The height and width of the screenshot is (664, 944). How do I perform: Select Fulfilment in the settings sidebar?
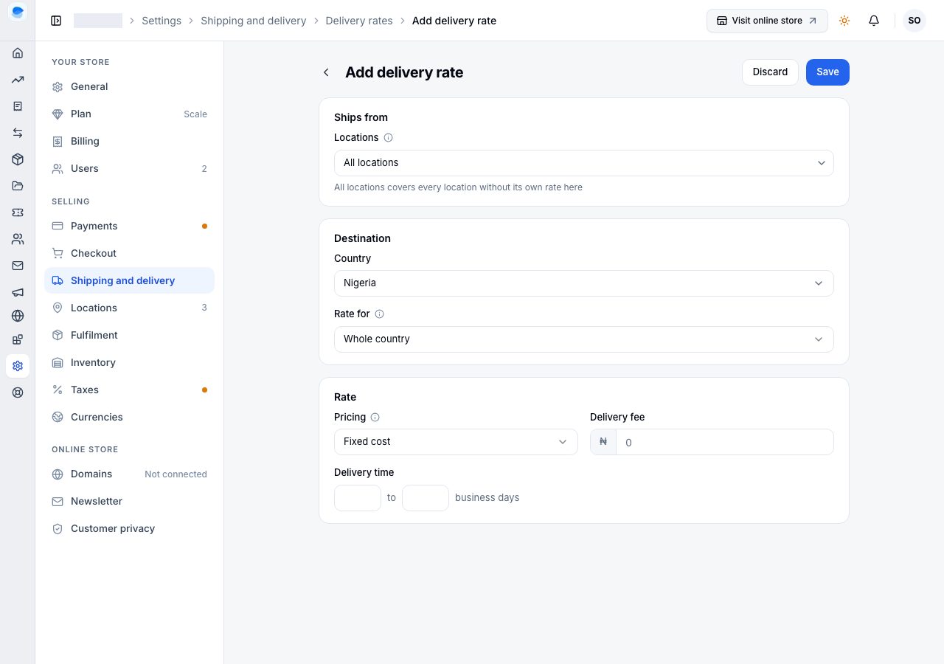[130, 335]
